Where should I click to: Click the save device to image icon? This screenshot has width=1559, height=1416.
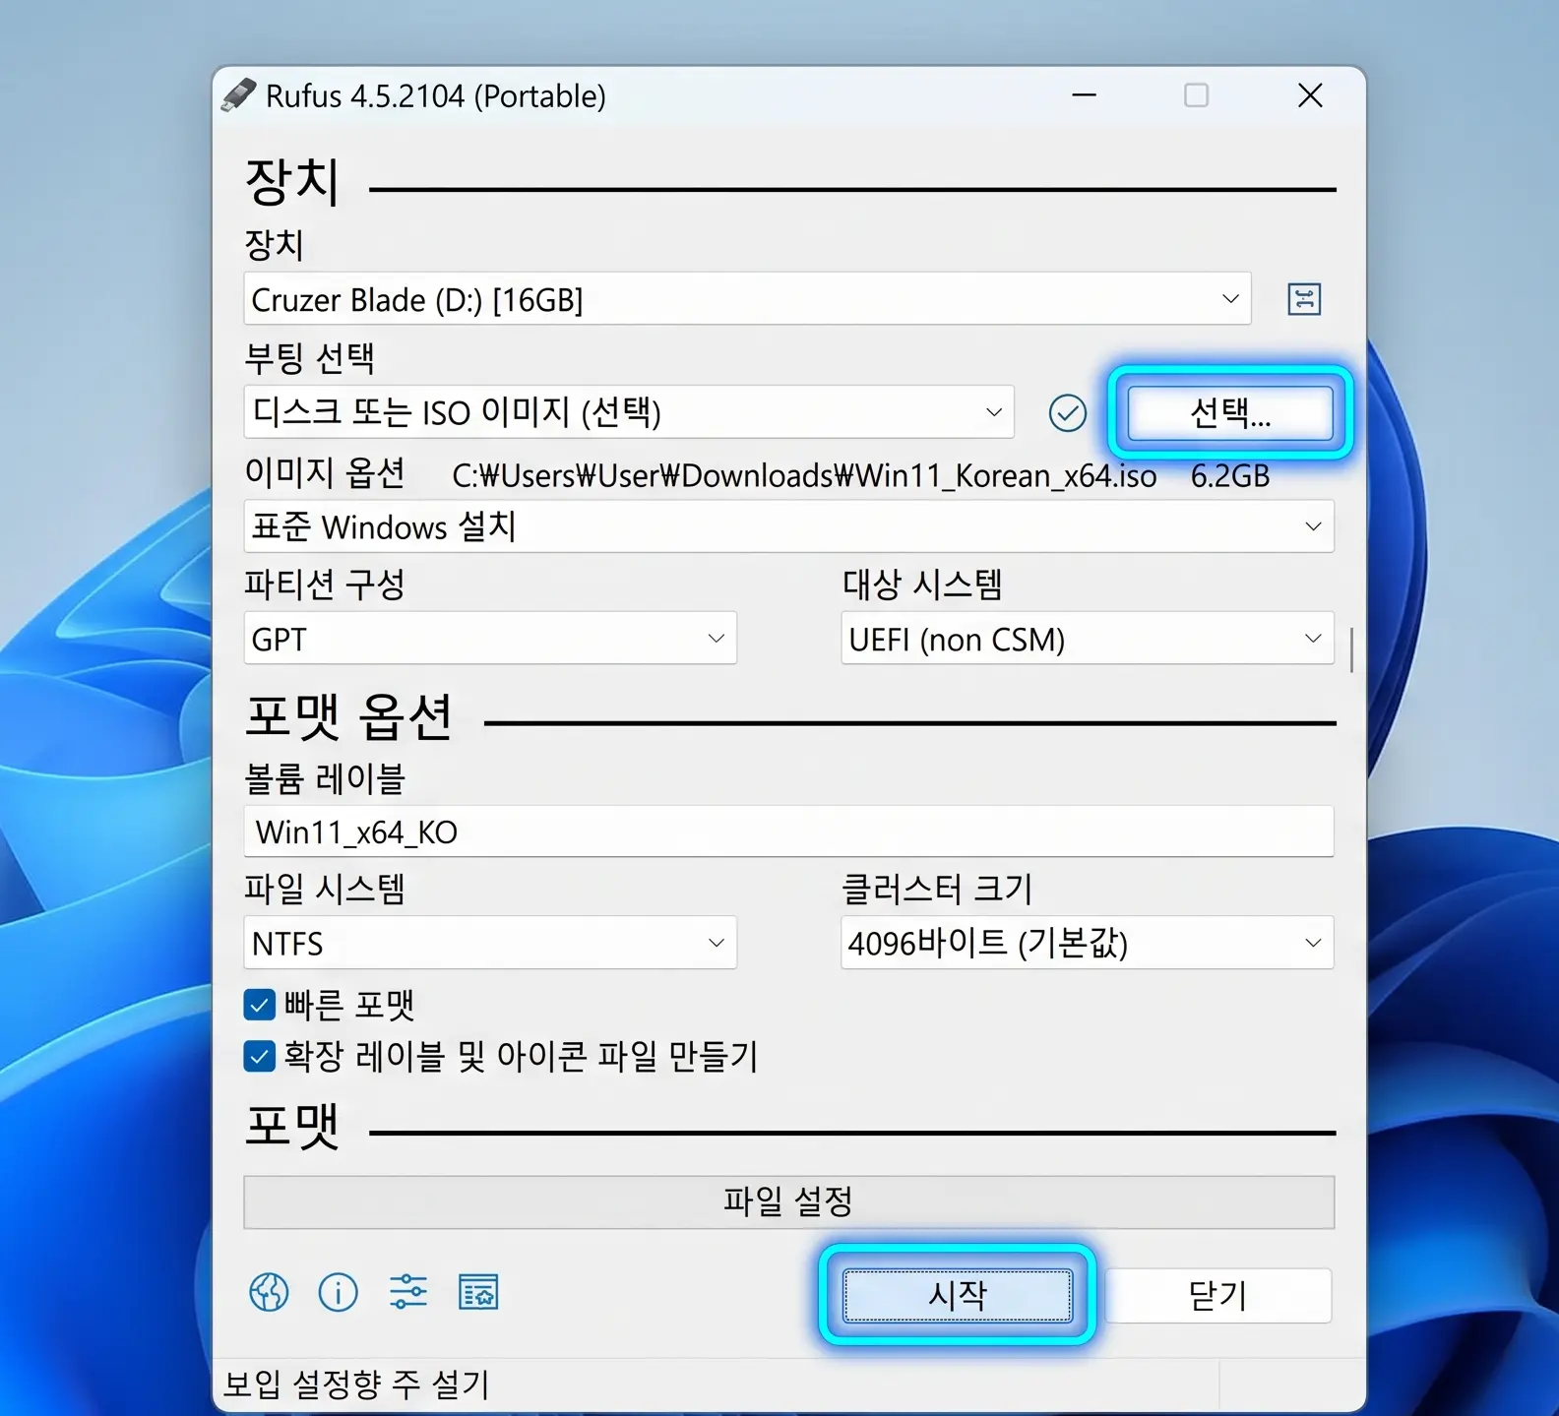click(x=1304, y=299)
